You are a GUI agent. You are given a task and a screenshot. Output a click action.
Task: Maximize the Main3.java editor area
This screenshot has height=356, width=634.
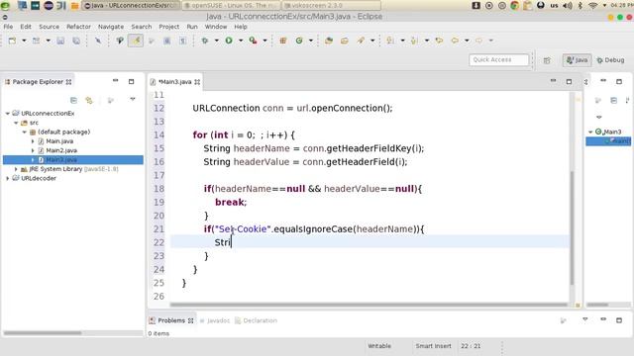click(x=569, y=81)
